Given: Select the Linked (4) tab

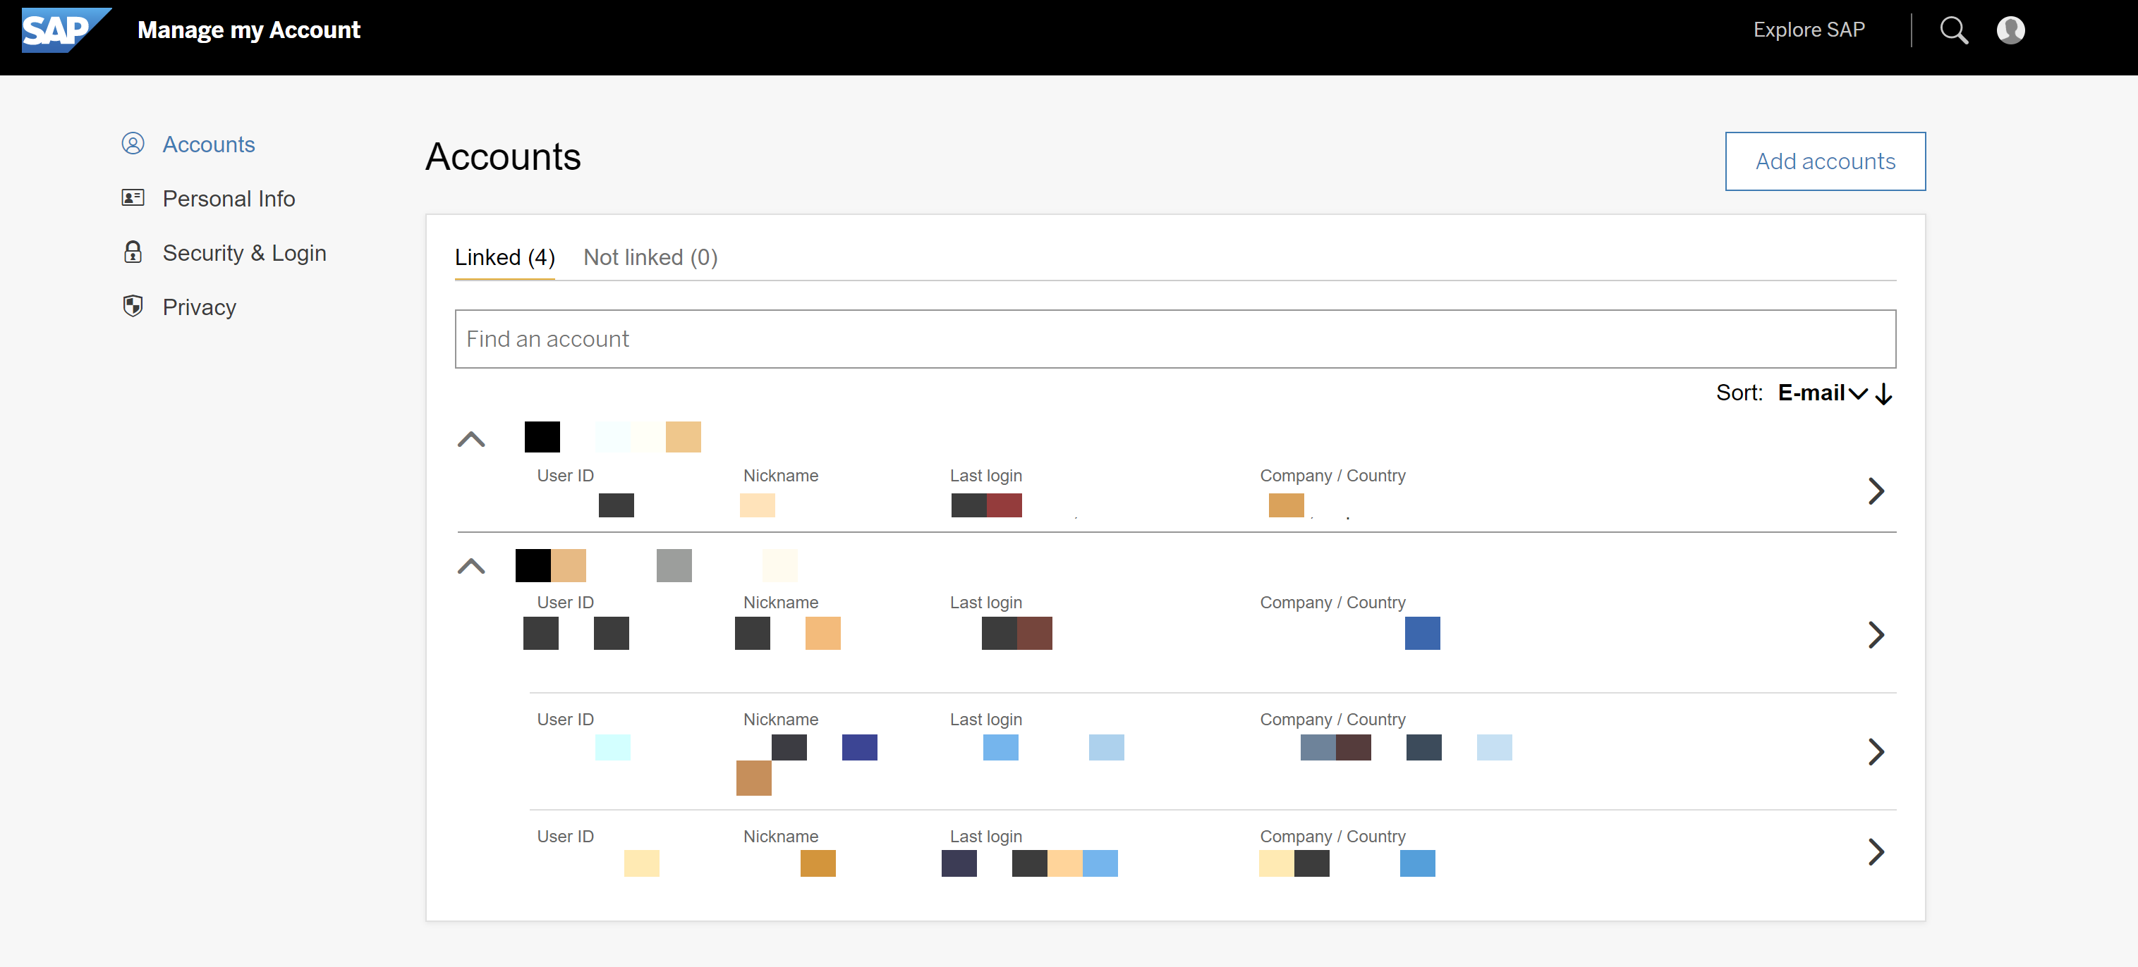Looking at the screenshot, I should click(x=504, y=257).
